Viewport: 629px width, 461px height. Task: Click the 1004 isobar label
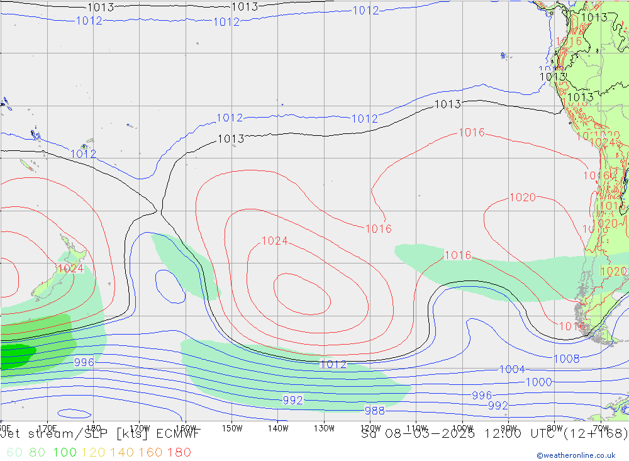point(512,369)
